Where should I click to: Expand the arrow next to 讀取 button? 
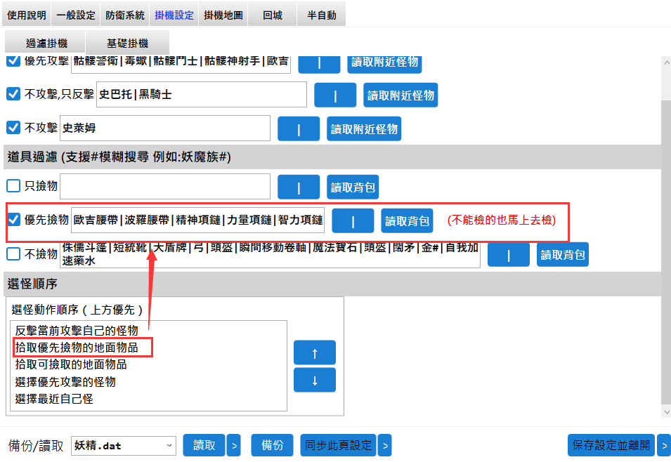point(234,445)
